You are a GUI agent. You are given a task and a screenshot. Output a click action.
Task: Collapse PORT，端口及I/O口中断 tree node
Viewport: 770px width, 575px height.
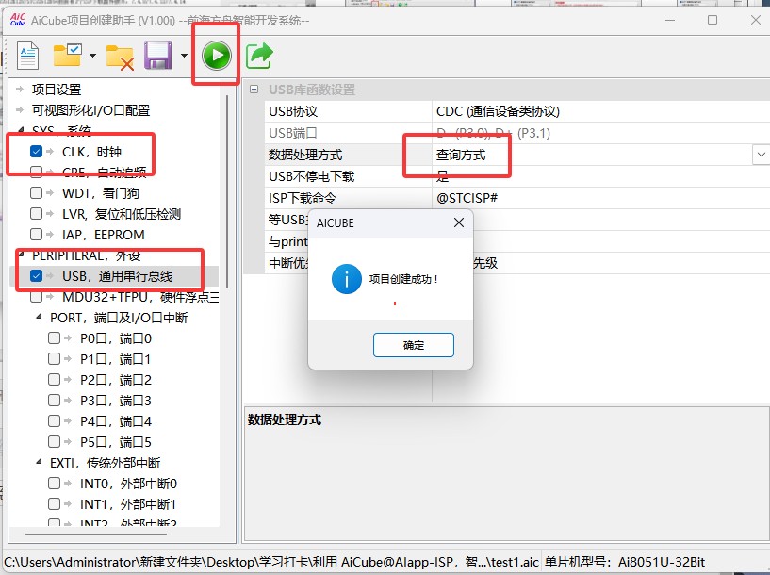coord(39,318)
